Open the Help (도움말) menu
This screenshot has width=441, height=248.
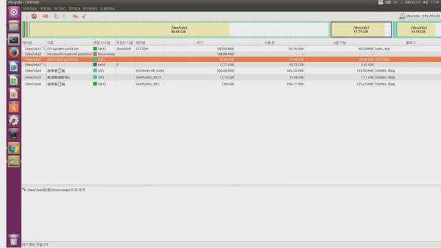[x=107, y=9]
